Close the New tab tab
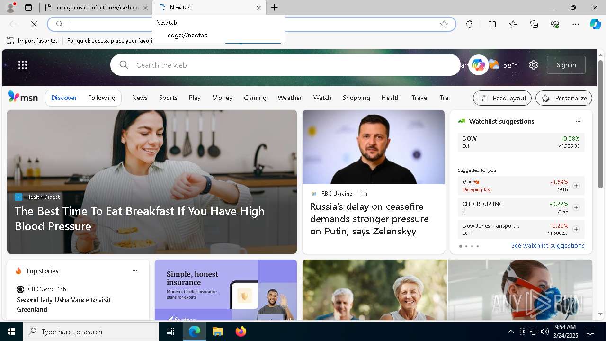 [258, 8]
